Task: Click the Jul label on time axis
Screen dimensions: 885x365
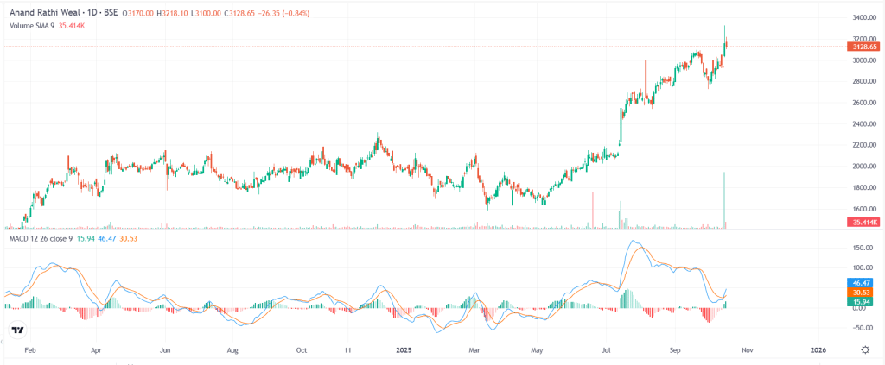Action: point(607,351)
